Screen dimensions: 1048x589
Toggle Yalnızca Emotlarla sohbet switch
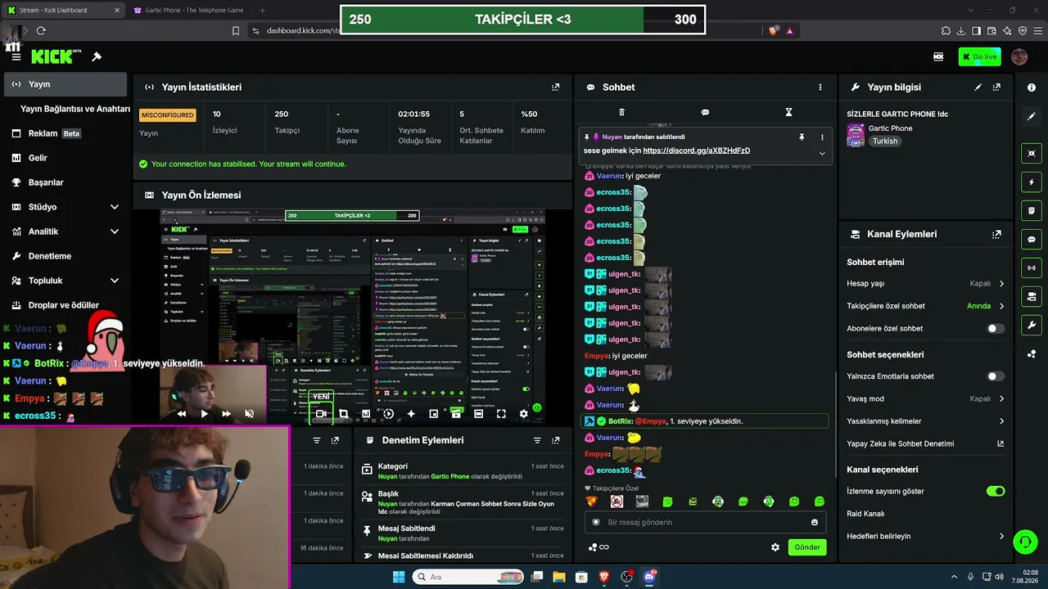[996, 376]
